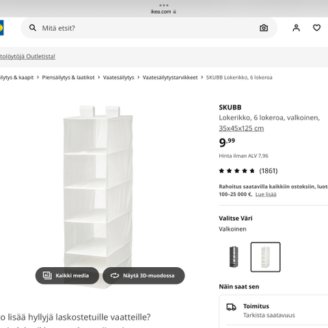328x328 pixels.
Task: Focus the 'Mitä etsit?' search field
Action: click(149, 28)
